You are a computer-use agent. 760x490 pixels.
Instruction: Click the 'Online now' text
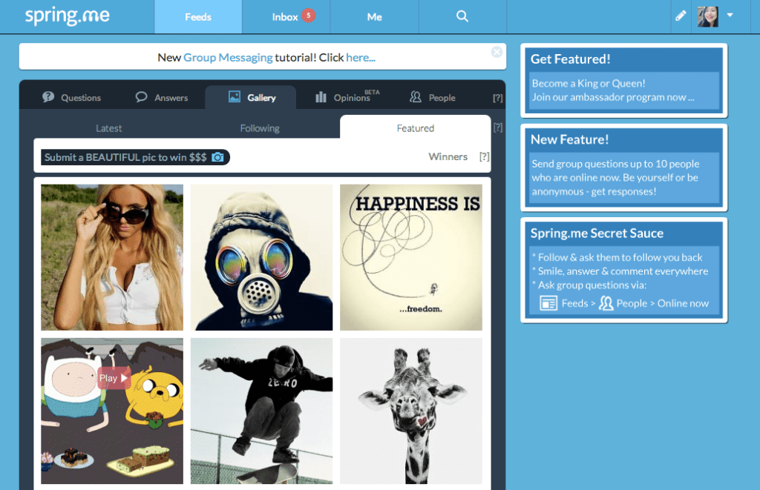(x=683, y=304)
